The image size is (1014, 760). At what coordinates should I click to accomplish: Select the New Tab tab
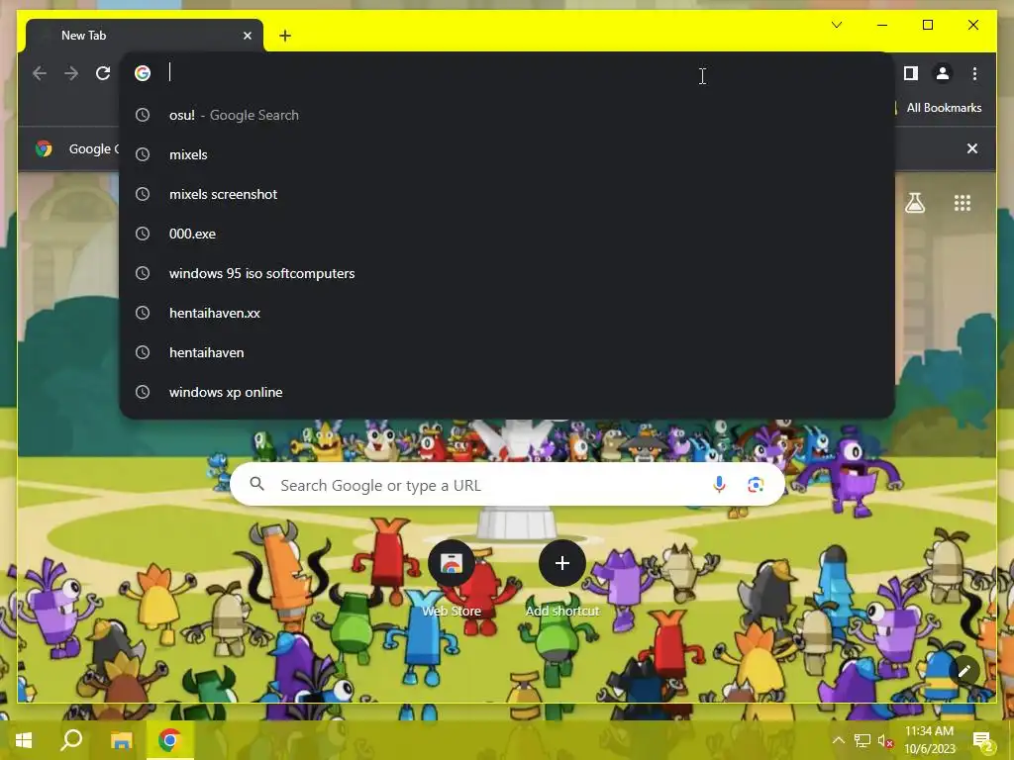(x=145, y=36)
